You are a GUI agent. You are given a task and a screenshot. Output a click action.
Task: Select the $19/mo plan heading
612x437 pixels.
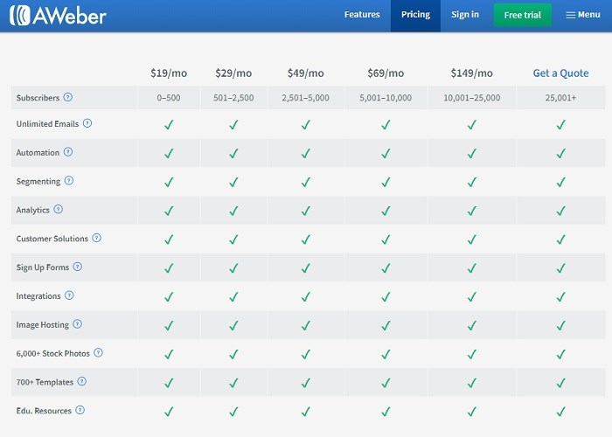click(169, 73)
